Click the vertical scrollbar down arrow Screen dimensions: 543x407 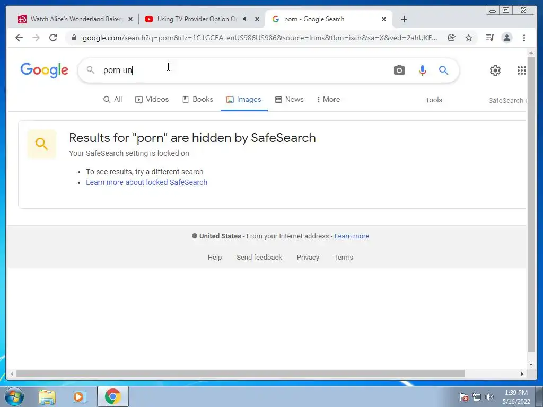531,365
